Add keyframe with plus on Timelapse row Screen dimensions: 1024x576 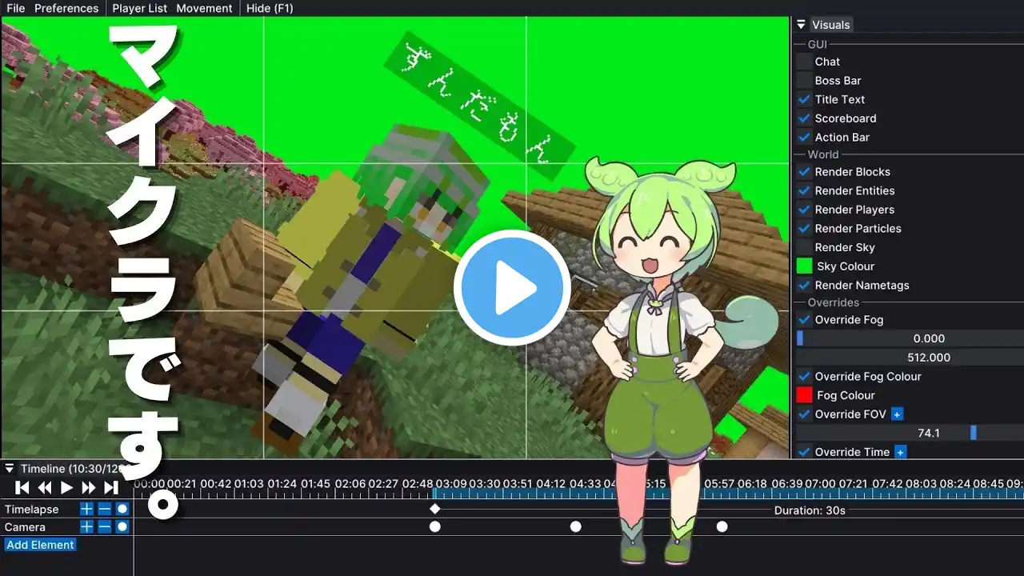pyautogui.click(x=87, y=509)
